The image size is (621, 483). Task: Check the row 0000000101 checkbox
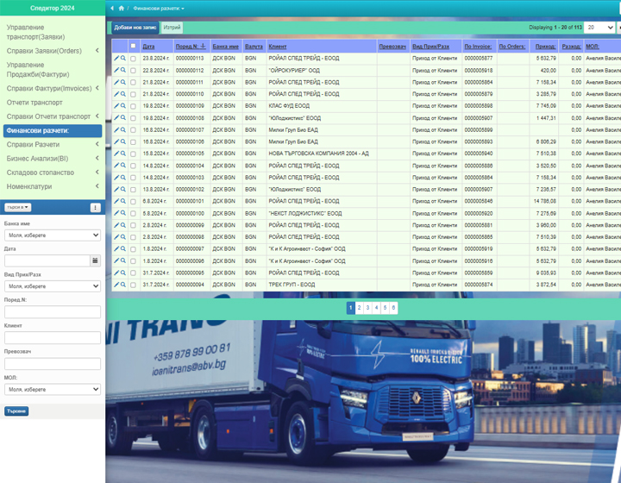(133, 202)
